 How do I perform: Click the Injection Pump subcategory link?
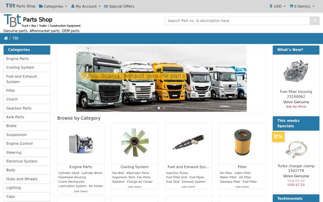coord(177,173)
